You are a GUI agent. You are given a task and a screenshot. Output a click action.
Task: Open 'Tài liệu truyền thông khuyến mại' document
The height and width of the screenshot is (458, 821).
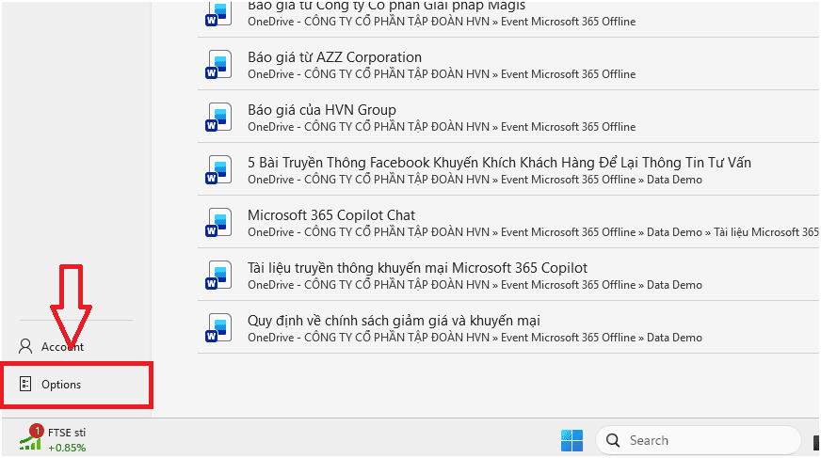tap(417, 268)
